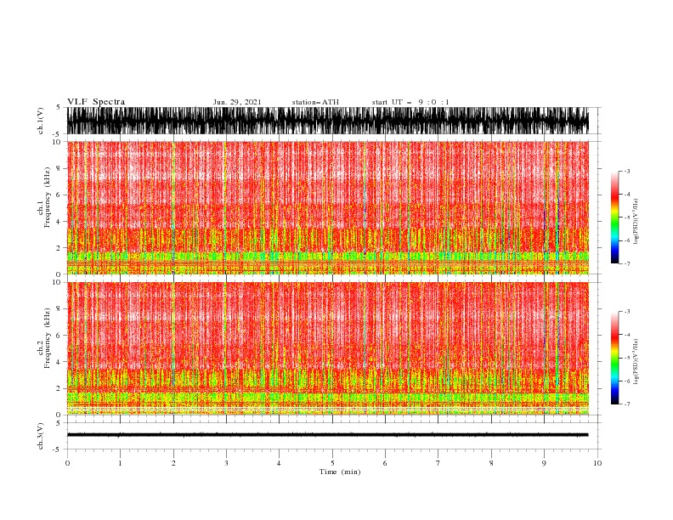Image resolution: width=673 pixels, height=520 pixels.
Task: Click time axis tick label '10'
Action: 597,463
